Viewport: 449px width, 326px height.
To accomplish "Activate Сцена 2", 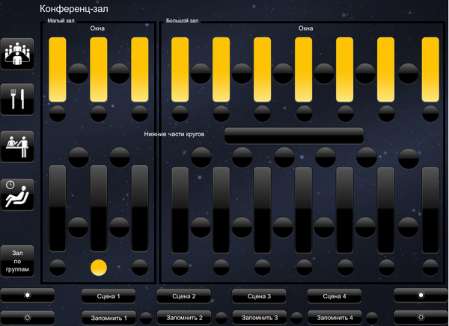I will coord(184,296).
